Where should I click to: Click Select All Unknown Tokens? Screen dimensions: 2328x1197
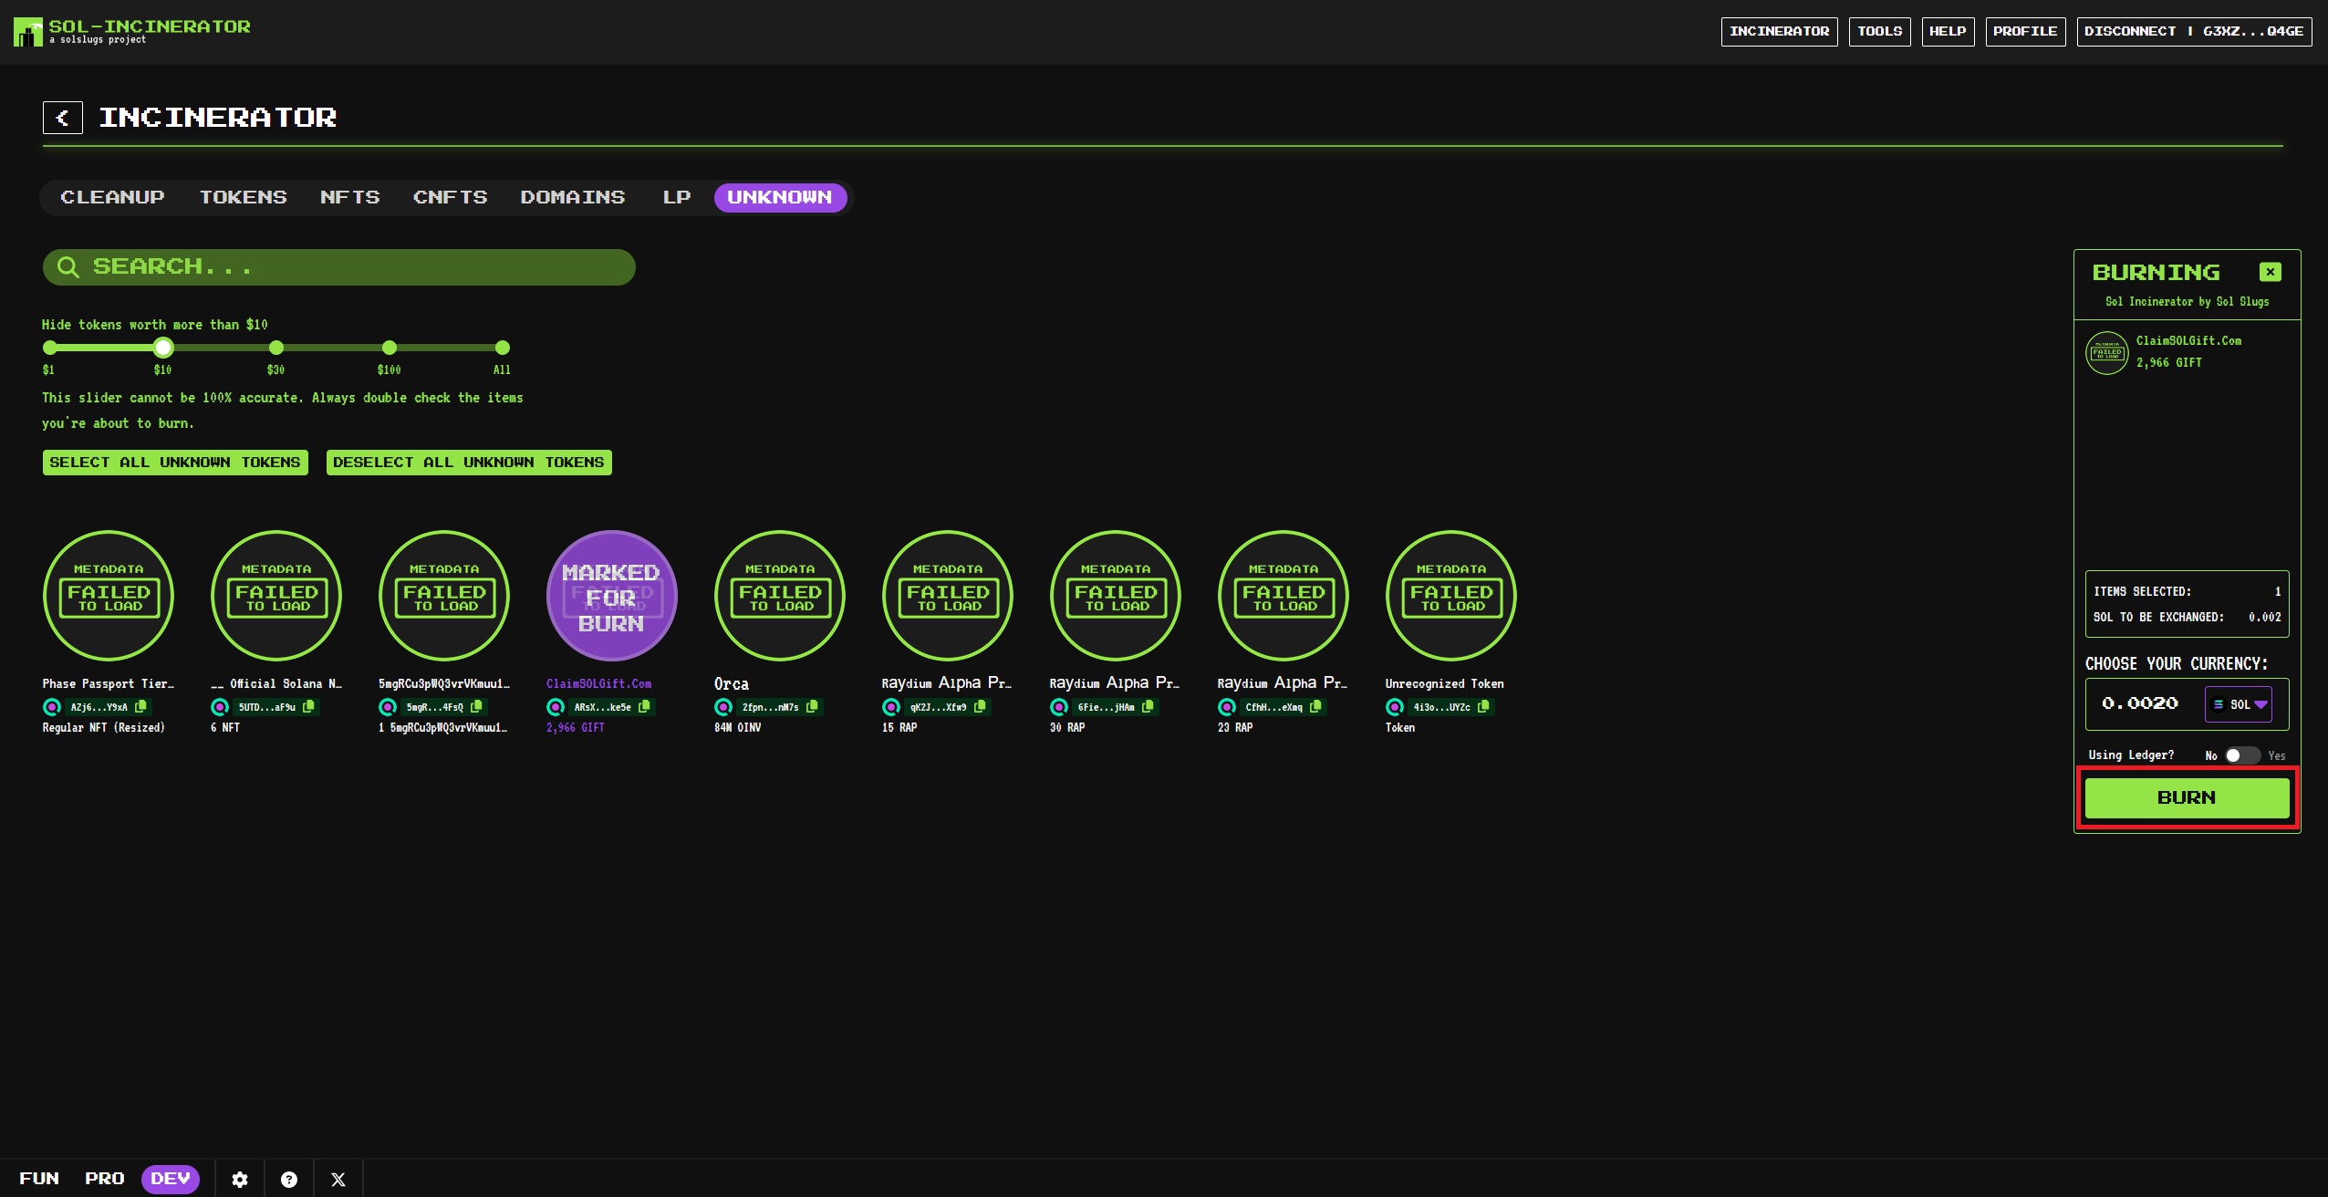(175, 463)
